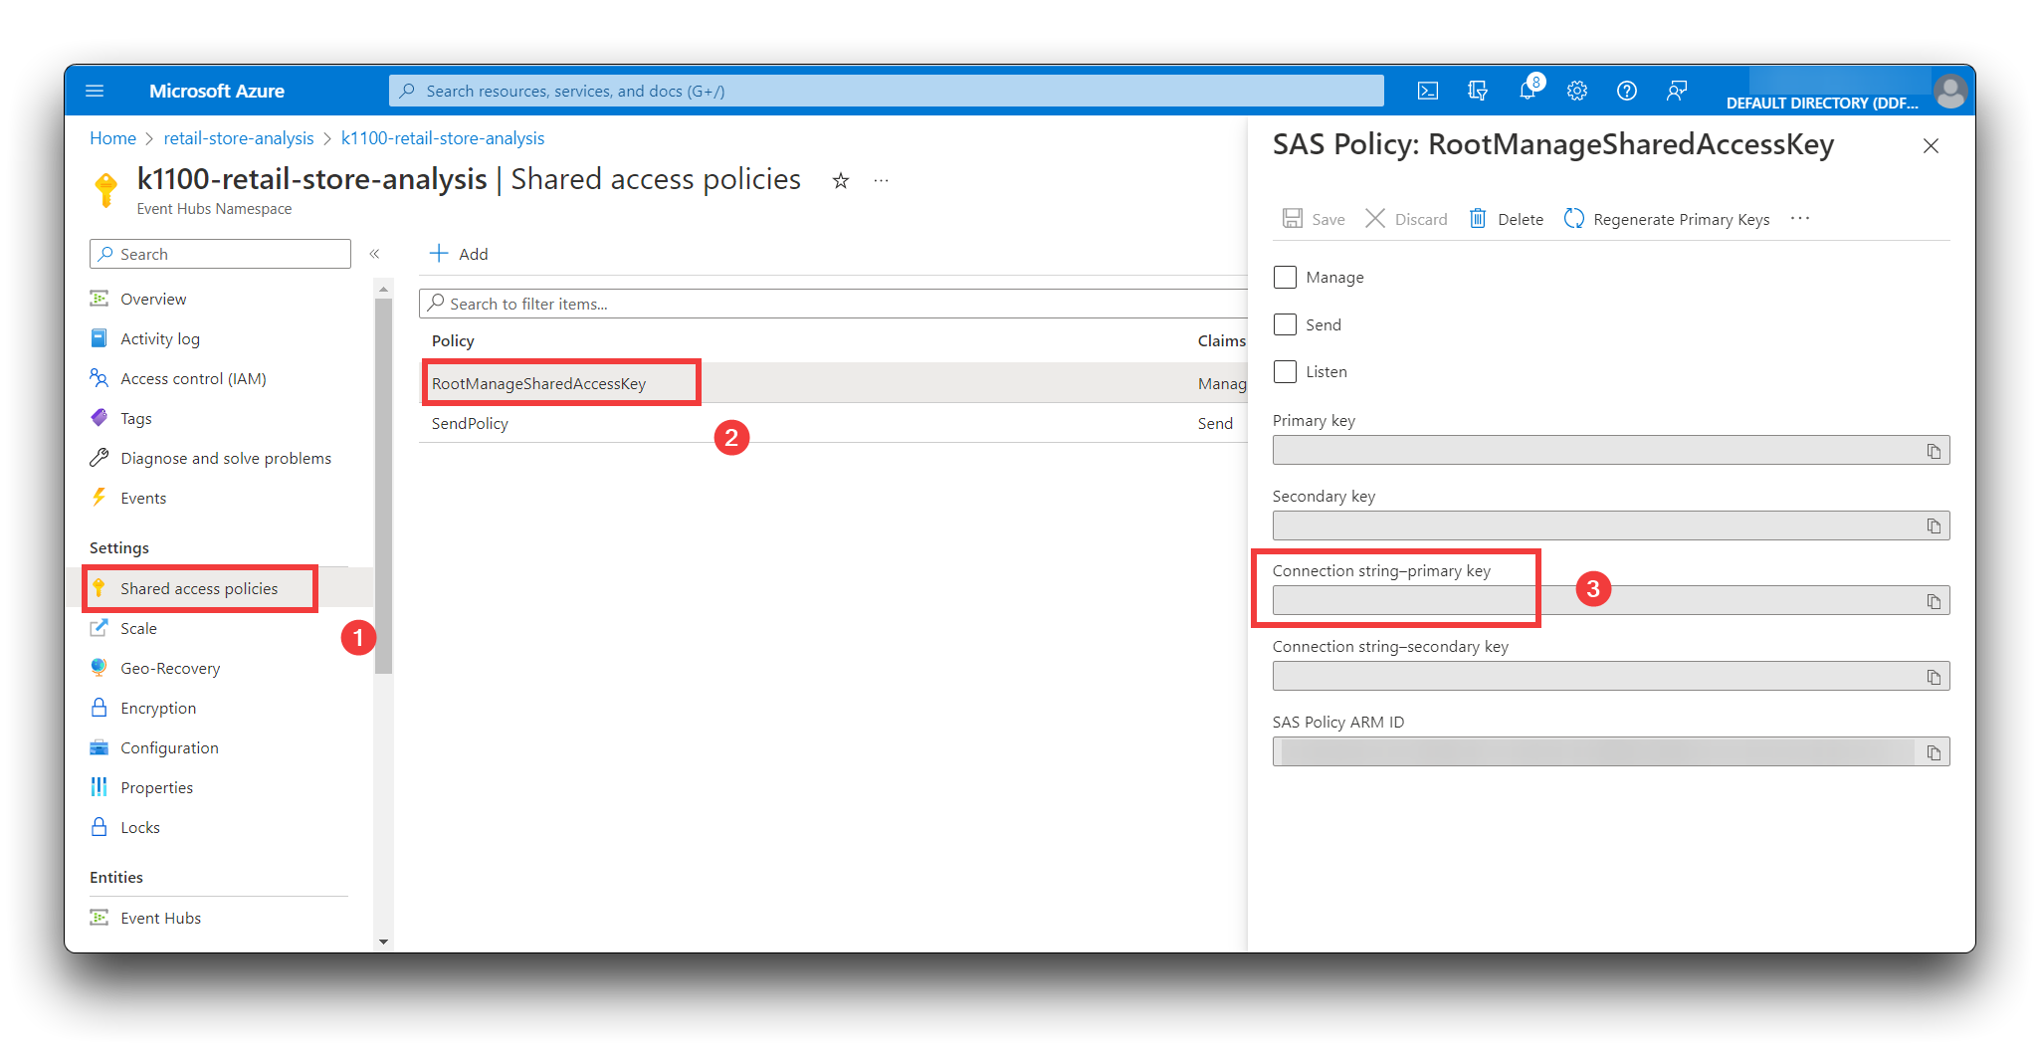Open Activity log in the sidebar

coord(160,338)
